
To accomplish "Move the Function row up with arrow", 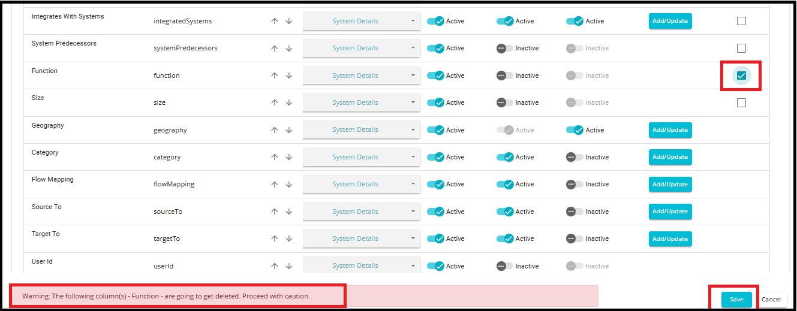I will [x=275, y=76].
